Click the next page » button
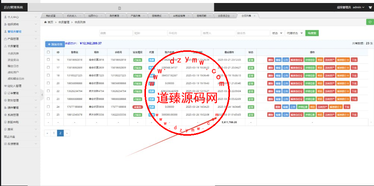The image size is (374, 186). click(67, 133)
